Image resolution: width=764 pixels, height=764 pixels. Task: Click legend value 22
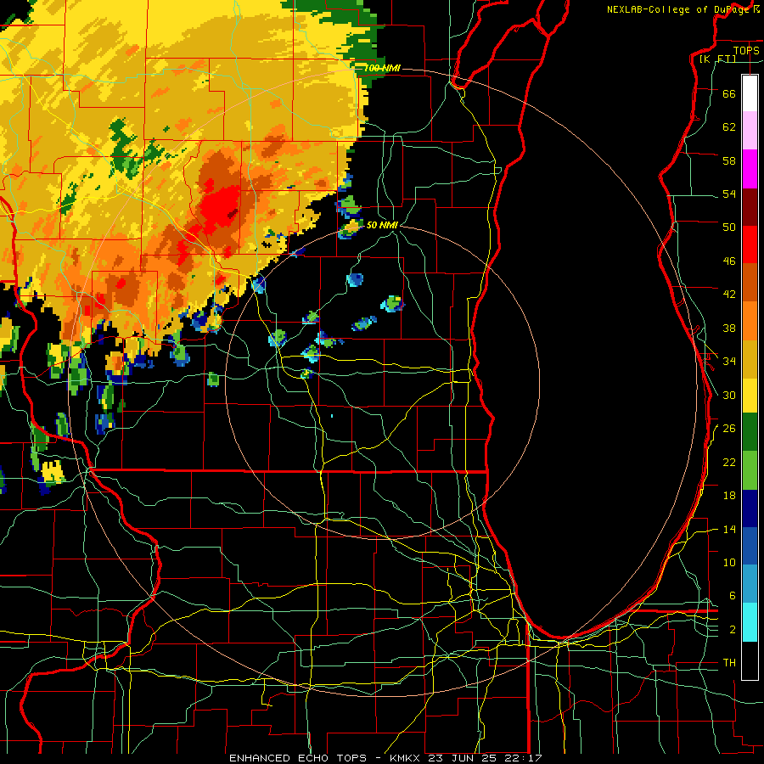[x=729, y=462]
